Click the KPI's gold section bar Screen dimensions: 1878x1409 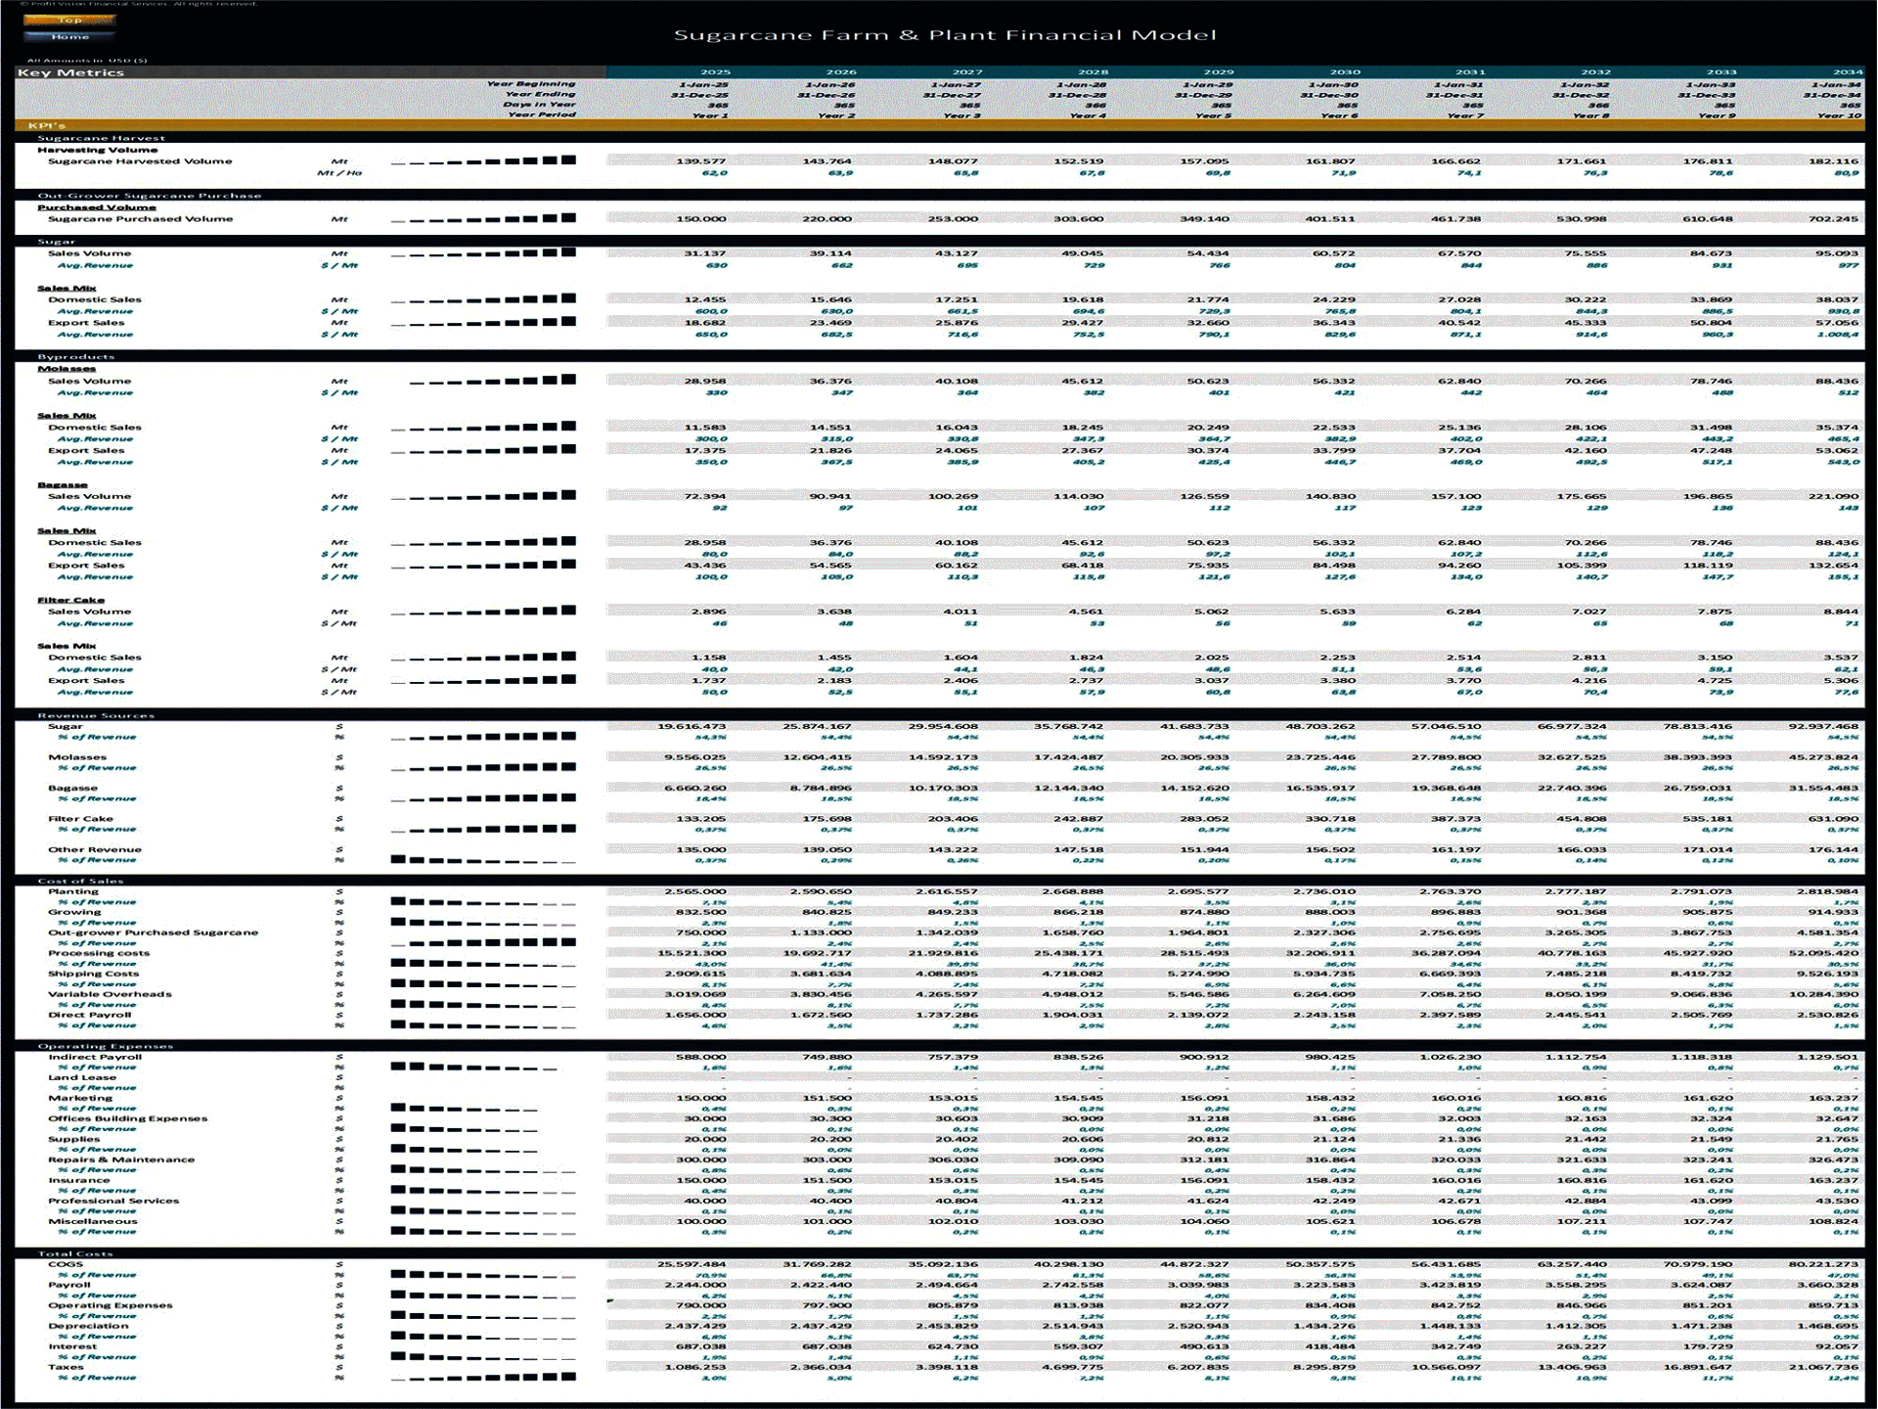click(x=939, y=125)
